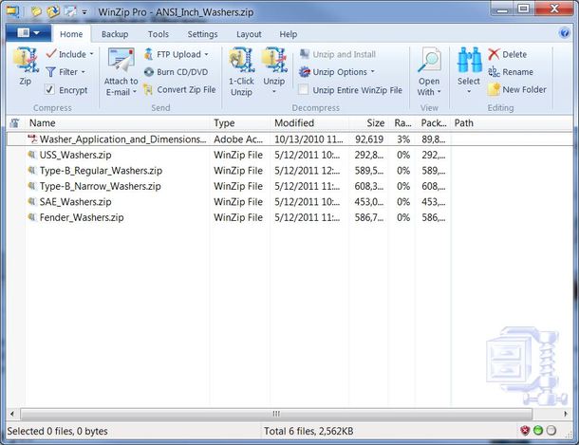Screen dimensions: 579x445
Task: Expand the Unzip Options dropdown arrow
Action: pos(373,71)
